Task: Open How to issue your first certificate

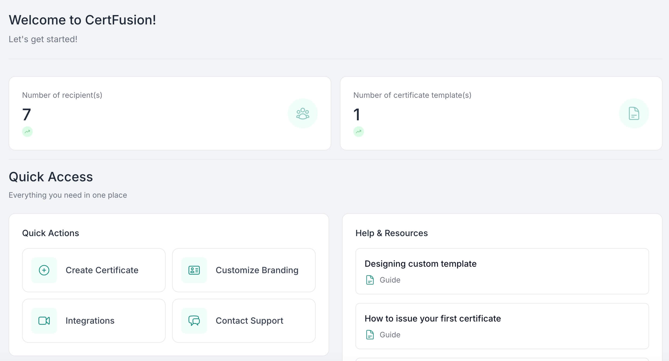Action: (433, 319)
